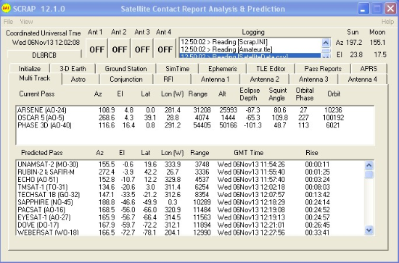Select the highlighted SatelliteData log entry
The width and height of the screenshot is (399, 263).
(250, 56)
